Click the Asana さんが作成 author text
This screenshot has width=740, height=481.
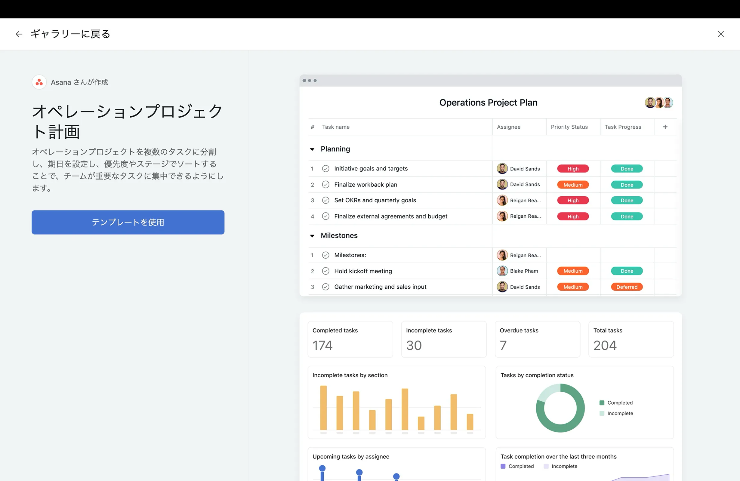[x=80, y=82]
